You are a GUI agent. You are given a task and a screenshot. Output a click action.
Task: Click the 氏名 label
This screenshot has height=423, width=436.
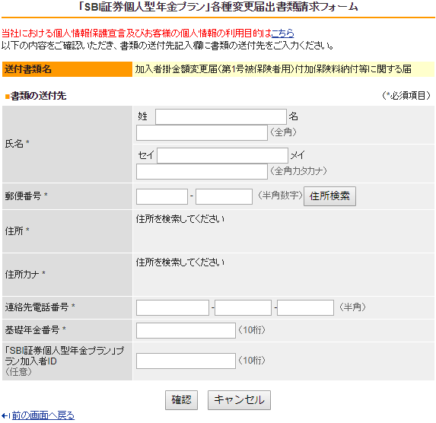pos(14,144)
